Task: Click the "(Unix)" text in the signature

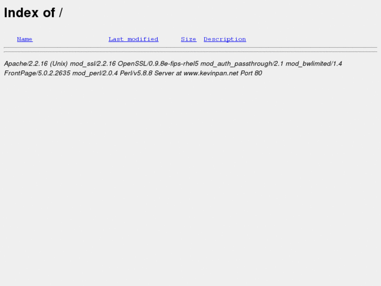Action: 59,64
